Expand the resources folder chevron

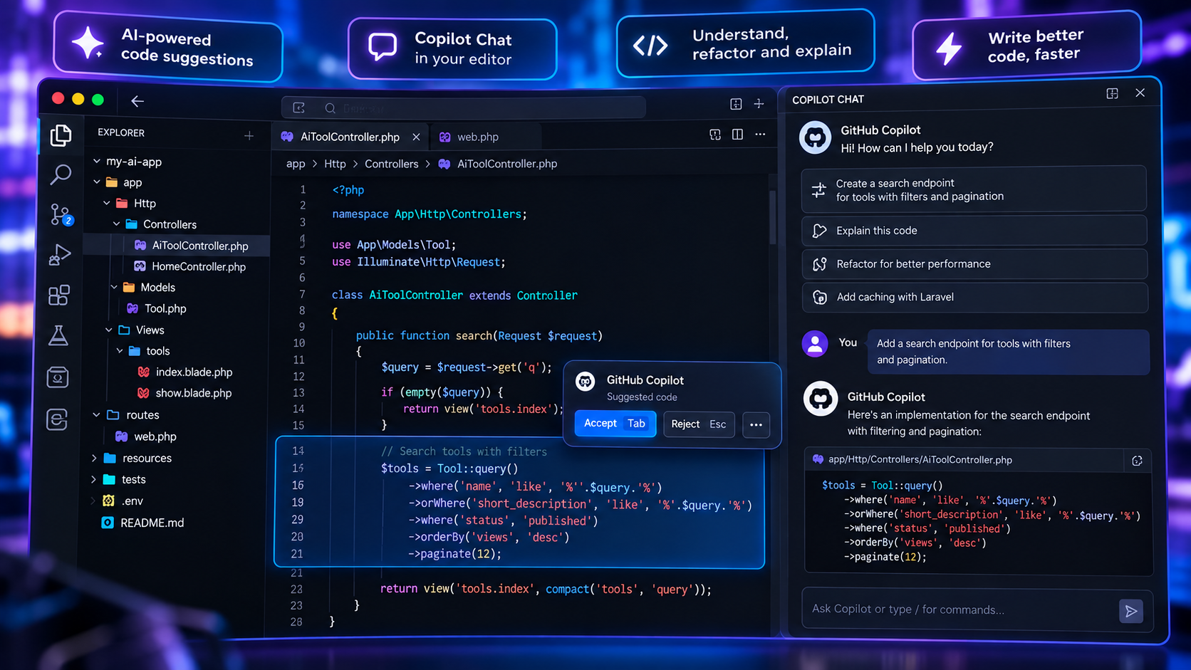[94, 458]
